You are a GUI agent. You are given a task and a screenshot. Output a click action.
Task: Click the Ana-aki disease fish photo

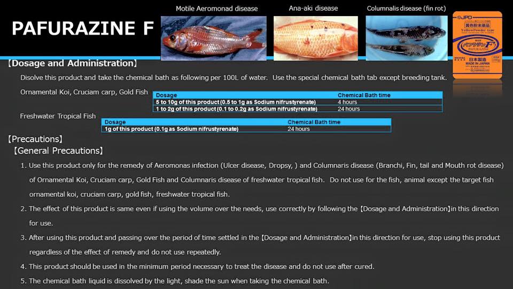316,39
